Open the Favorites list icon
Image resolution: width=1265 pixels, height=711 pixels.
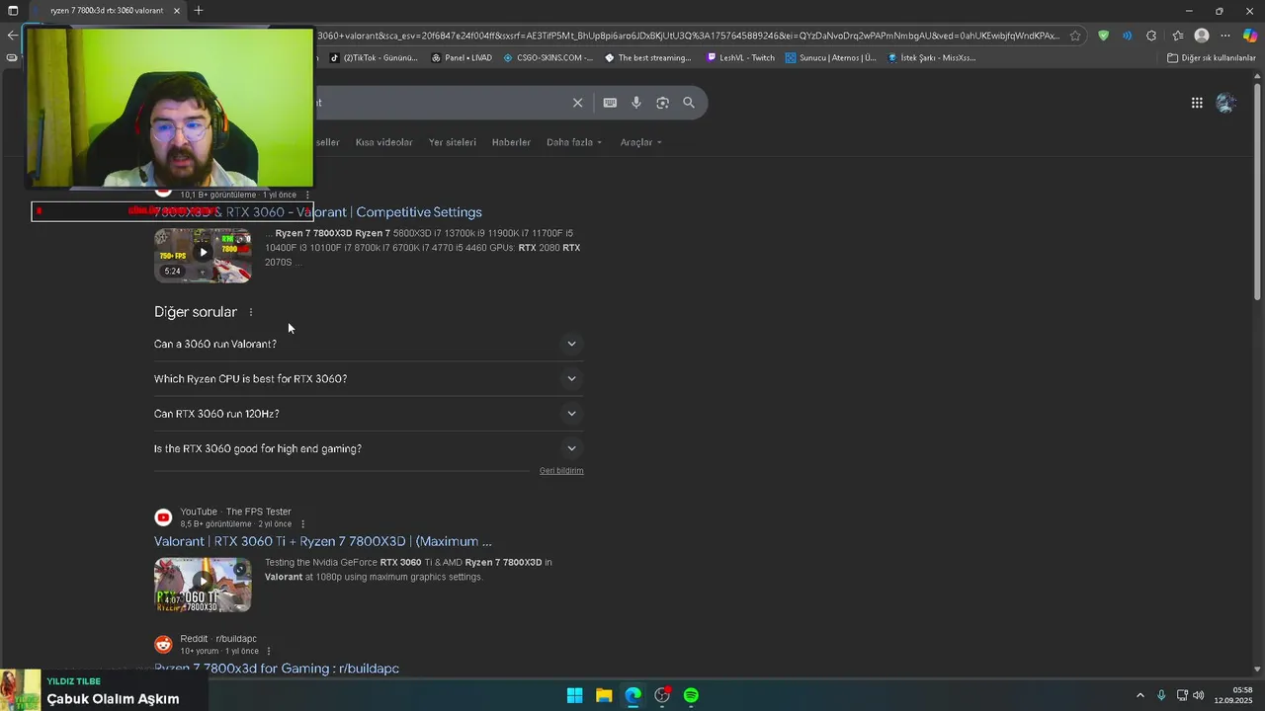click(1177, 36)
